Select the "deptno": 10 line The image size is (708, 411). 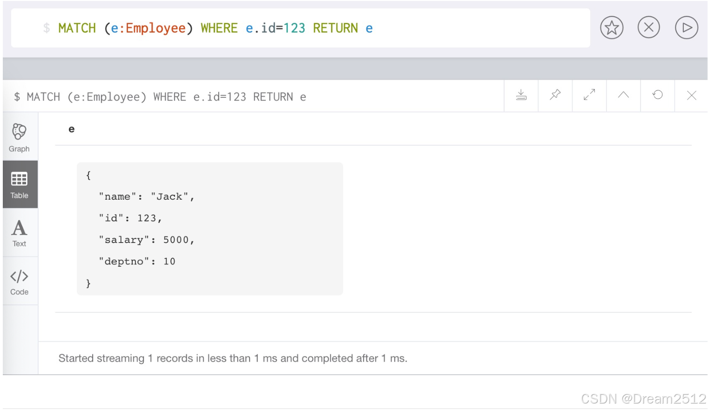(137, 262)
